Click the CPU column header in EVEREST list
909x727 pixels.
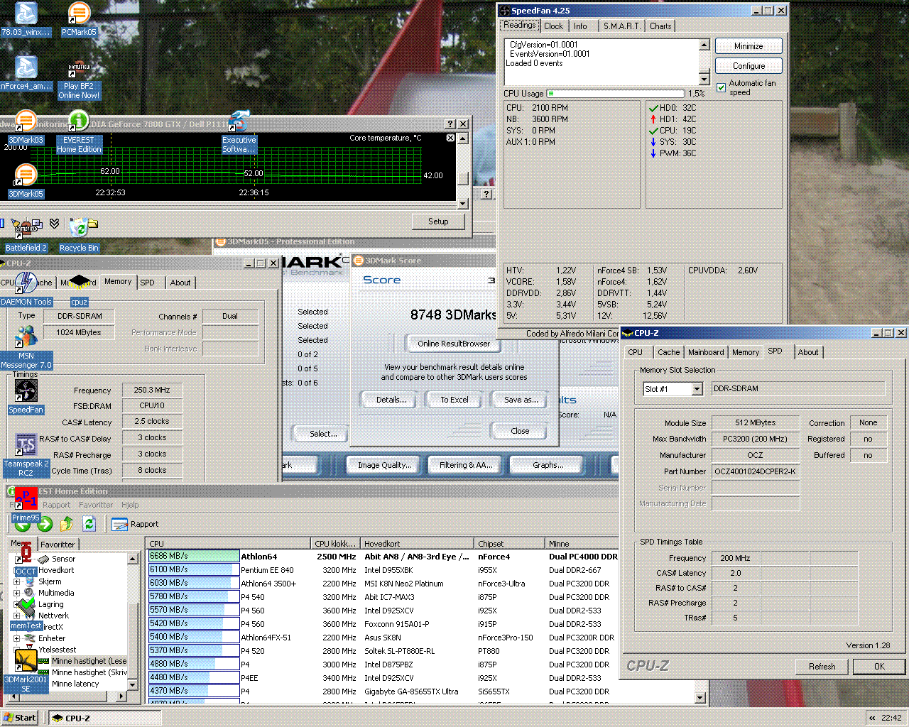click(229, 544)
